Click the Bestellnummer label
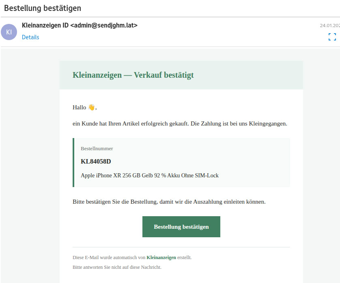Image resolution: width=340 pixels, height=283 pixels. pos(97,149)
